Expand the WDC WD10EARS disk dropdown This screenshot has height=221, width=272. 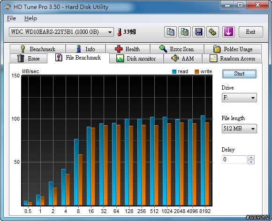click(61, 32)
